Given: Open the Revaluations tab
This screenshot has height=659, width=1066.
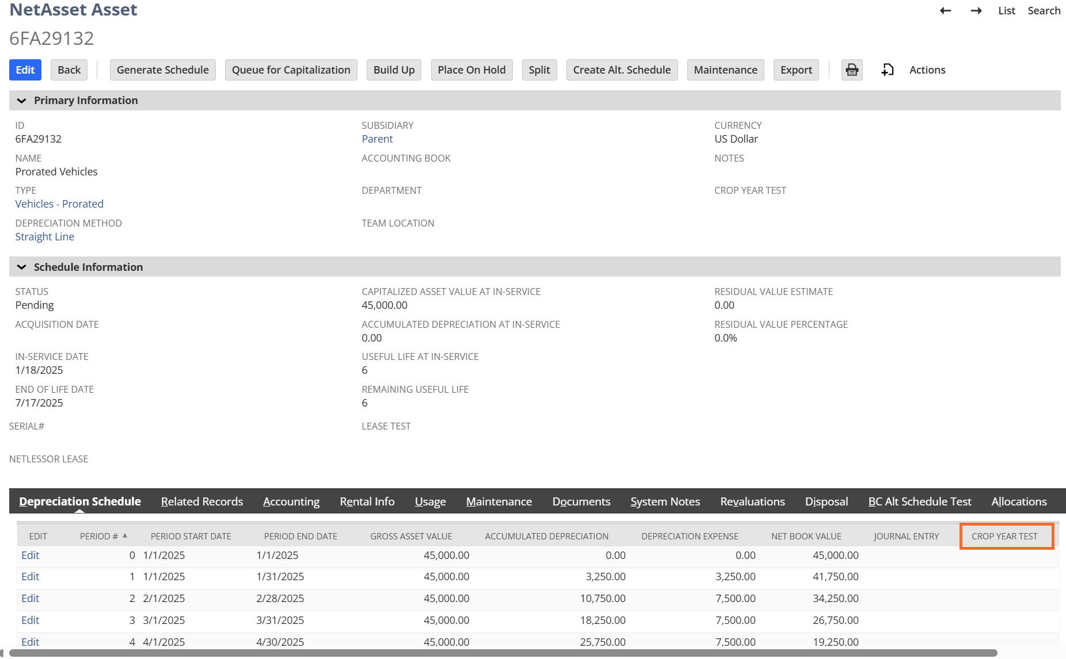Looking at the screenshot, I should click(753, 501).
